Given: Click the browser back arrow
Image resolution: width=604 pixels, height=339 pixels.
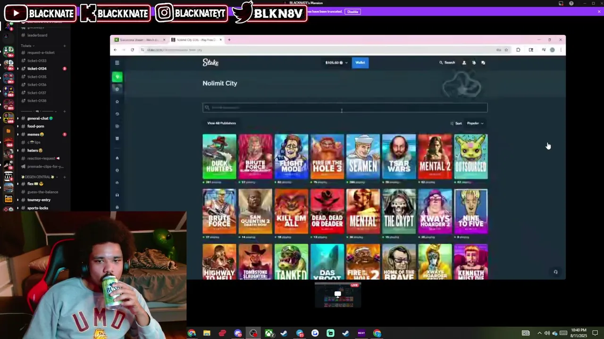Looking at the screenshot, I should 115,50.
